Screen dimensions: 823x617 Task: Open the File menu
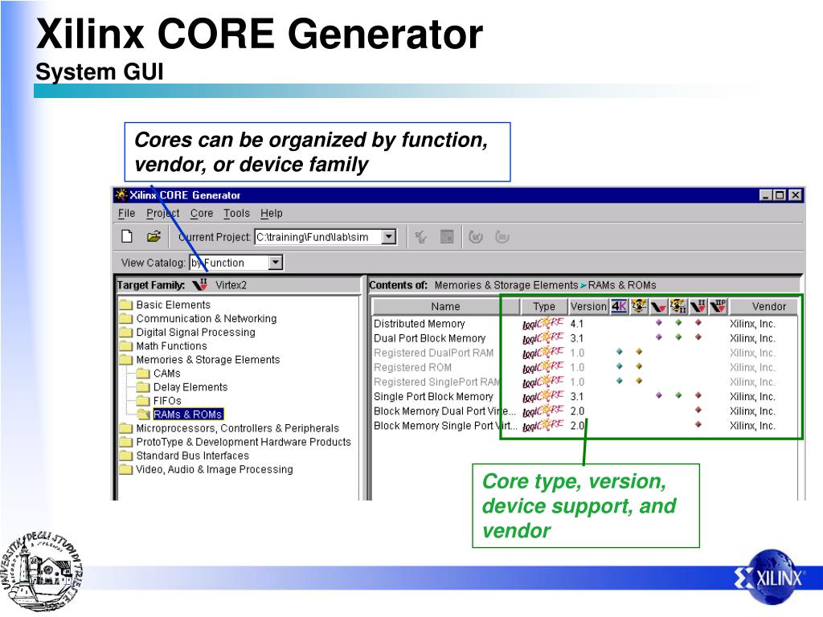point(126,213)
